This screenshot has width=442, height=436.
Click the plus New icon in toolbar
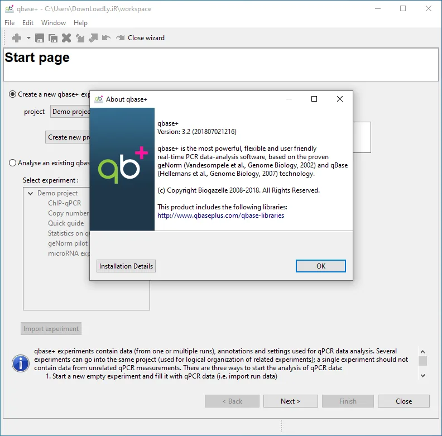tap(17, 38)
